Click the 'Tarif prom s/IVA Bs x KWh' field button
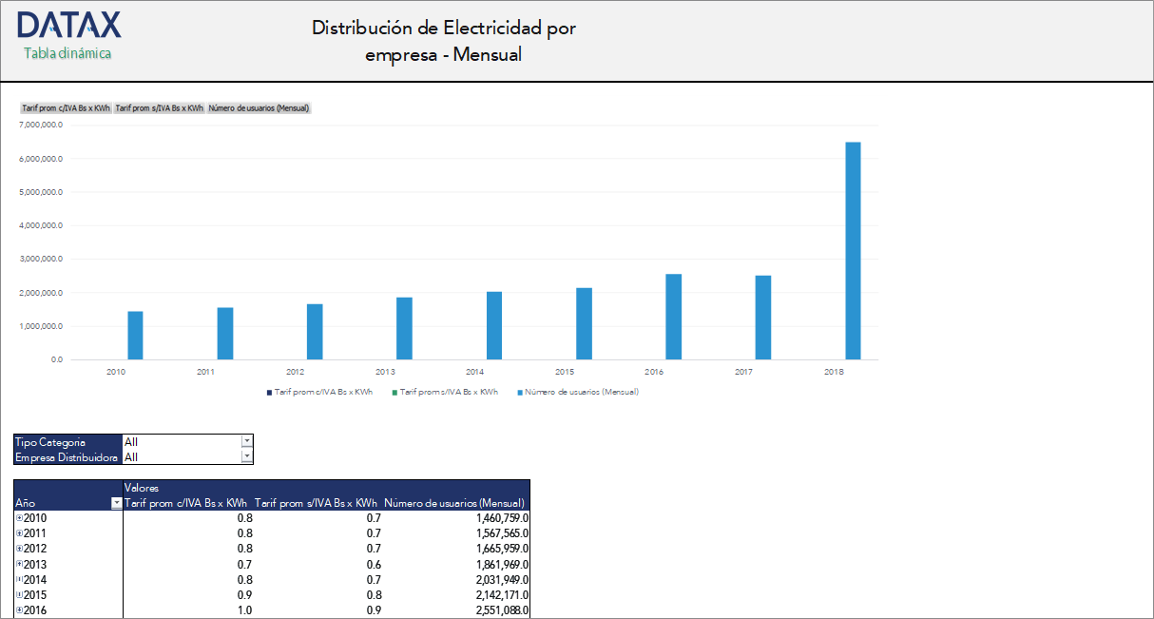 (x=159, y=107)
